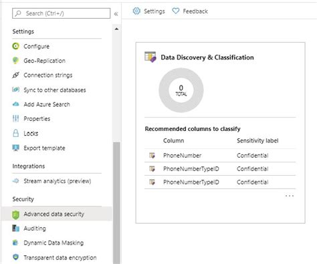Click the Data Discovery & Classification table icon
Image resolution: width=317 pixels, height=264 pixels.
pos(150,57)
